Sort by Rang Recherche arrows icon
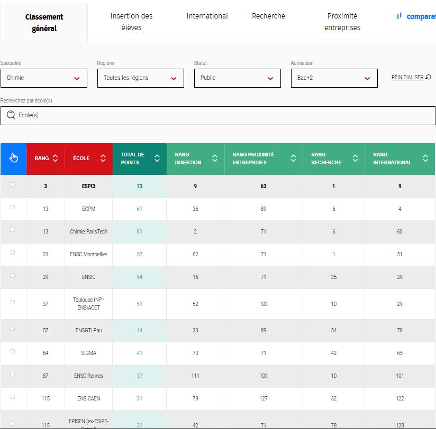Screen dimensions: 436x429 click(x=355, y=158)
